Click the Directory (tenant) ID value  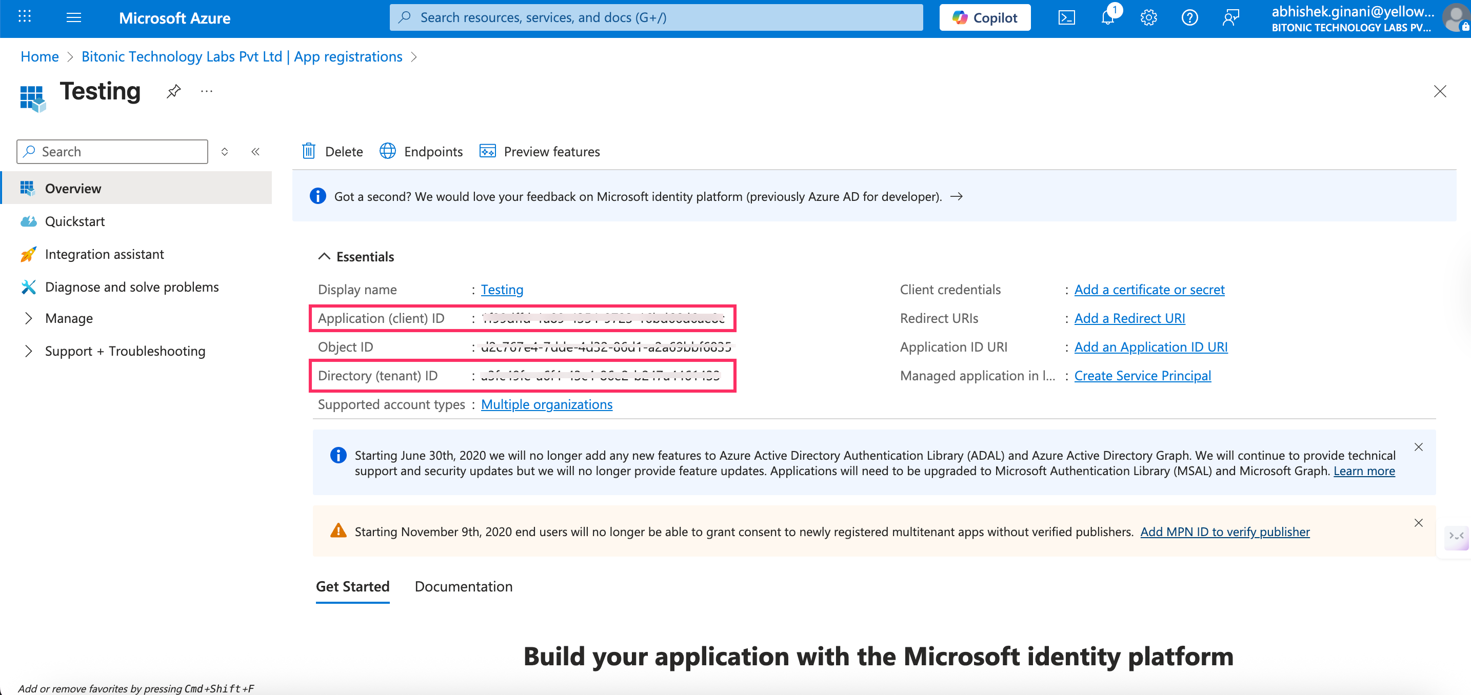(x=600, y=376)
